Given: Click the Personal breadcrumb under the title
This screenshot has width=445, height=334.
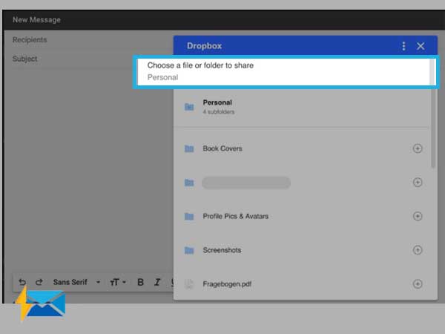Looking at the screenshot, I should coord(162,77).
